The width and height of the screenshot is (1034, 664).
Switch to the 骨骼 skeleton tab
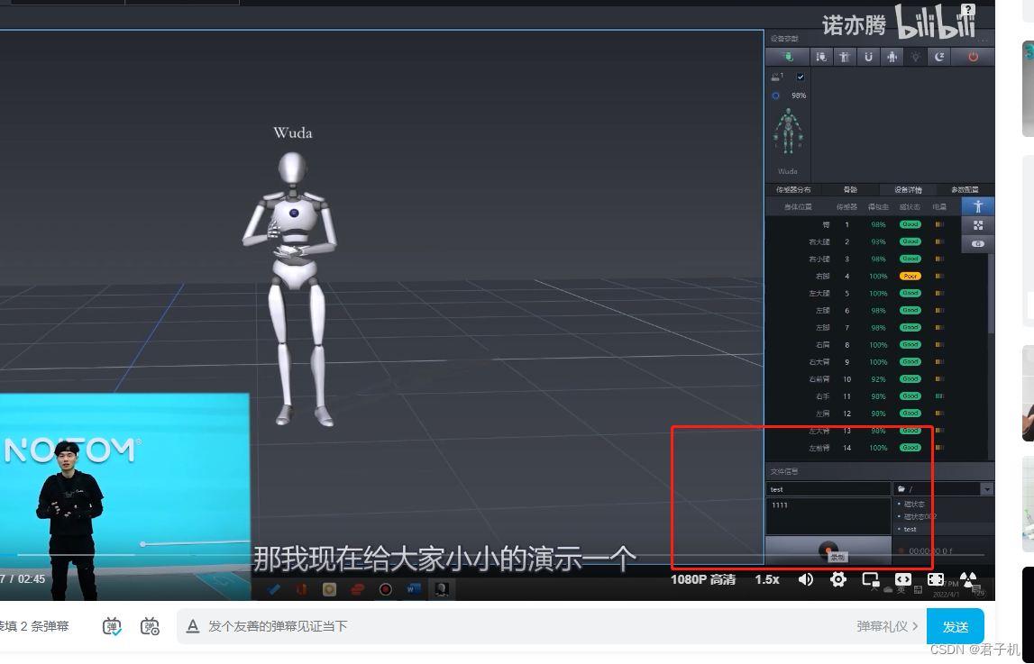849,189
